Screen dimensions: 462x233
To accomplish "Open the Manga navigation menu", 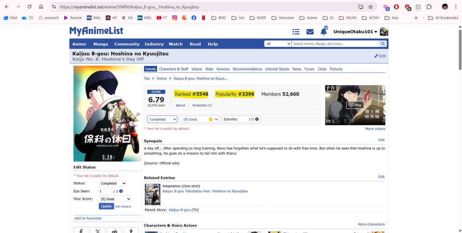I will 101,44.
